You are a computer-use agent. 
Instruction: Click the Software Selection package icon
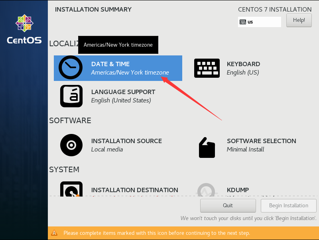click(207, 148)
